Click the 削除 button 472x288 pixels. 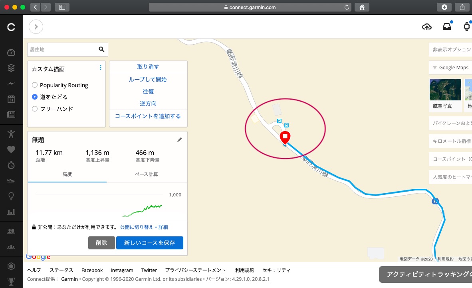[101, 243]
